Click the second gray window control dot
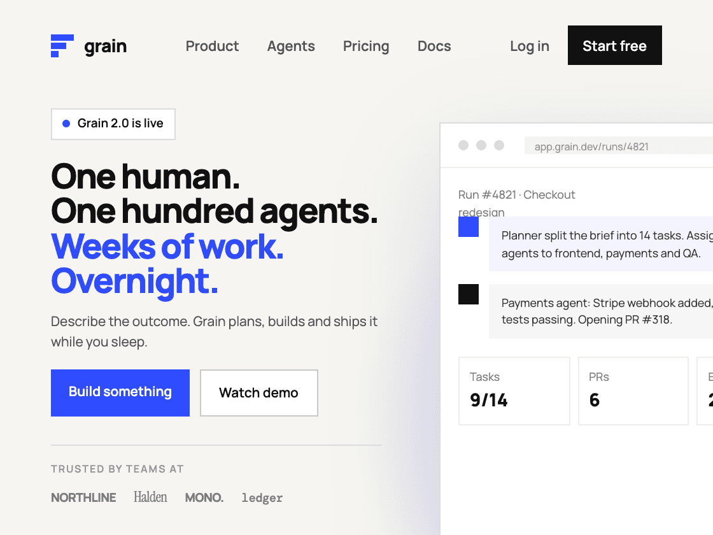Screen dimensions: 713x535 [x=481, y=145]
